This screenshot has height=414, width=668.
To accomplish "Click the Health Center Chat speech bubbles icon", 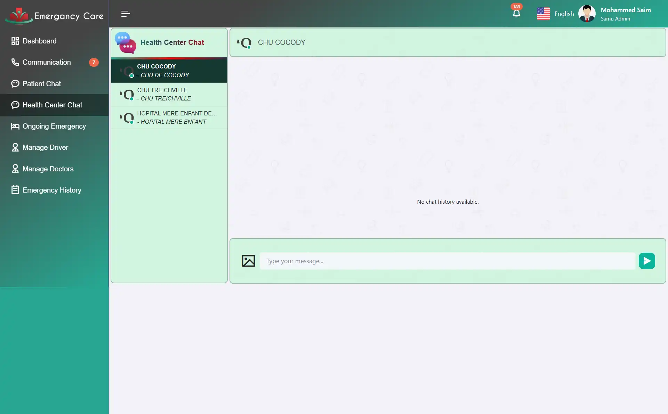I will [x=125, y=42].
